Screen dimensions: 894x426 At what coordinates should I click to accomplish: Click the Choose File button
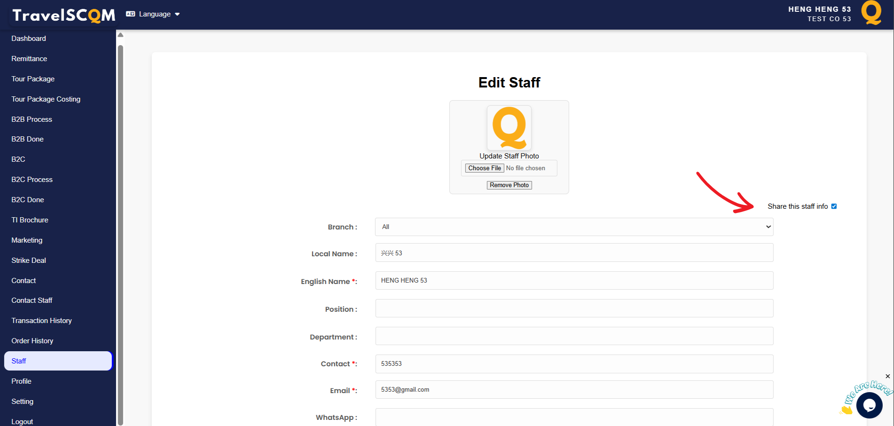tap(485, 168)
